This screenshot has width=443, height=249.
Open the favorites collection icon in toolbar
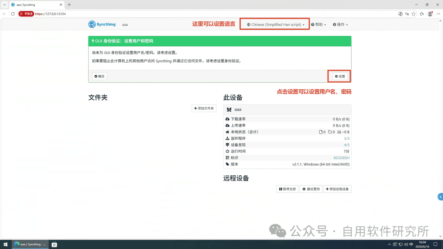[x=422, y=14]
